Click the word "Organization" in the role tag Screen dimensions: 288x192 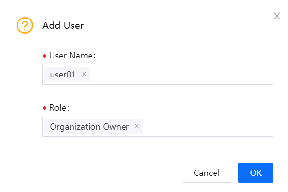point(75,127)
